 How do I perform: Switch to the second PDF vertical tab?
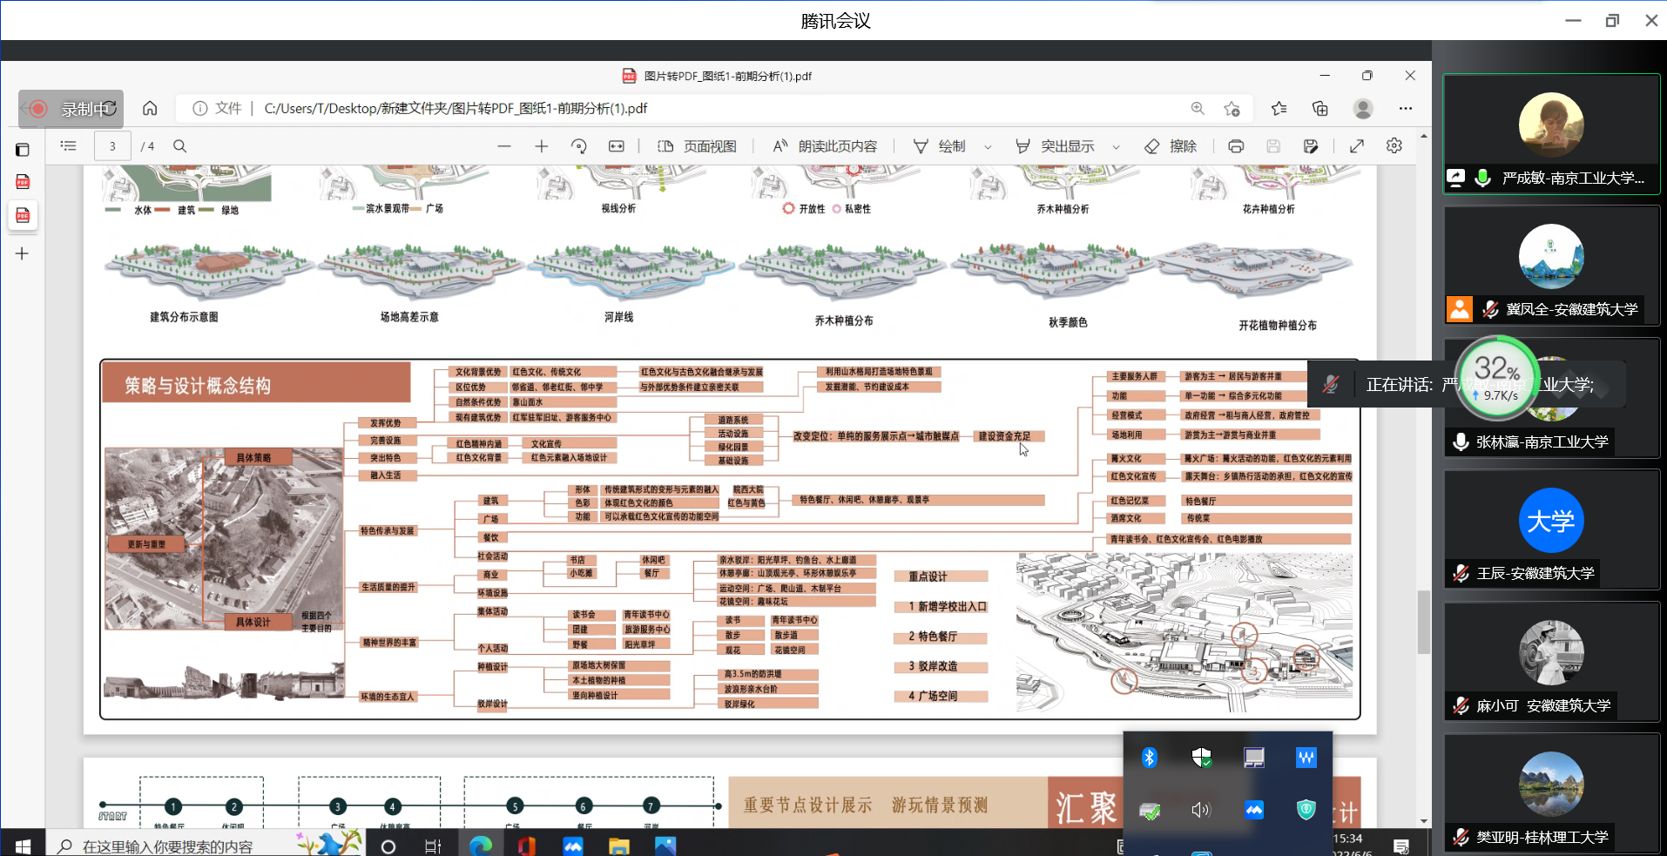point(23,215)
